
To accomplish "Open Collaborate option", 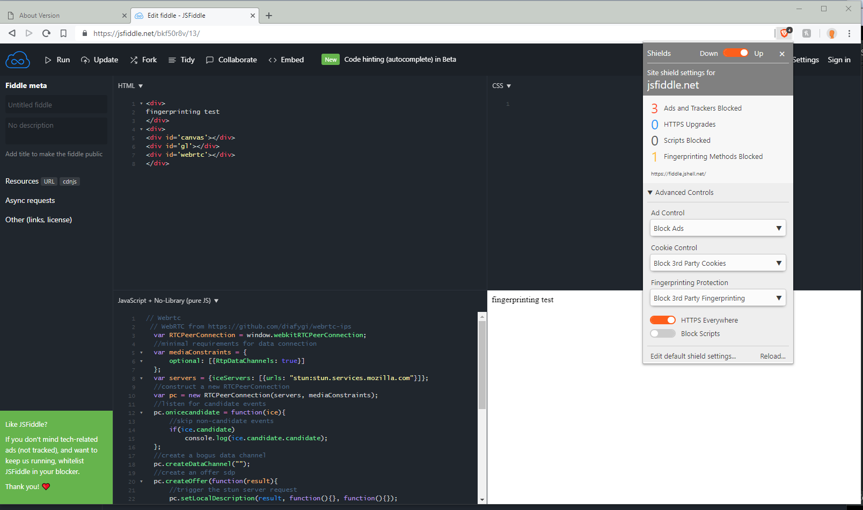I will pyautogui.click(x=231, y=60).
